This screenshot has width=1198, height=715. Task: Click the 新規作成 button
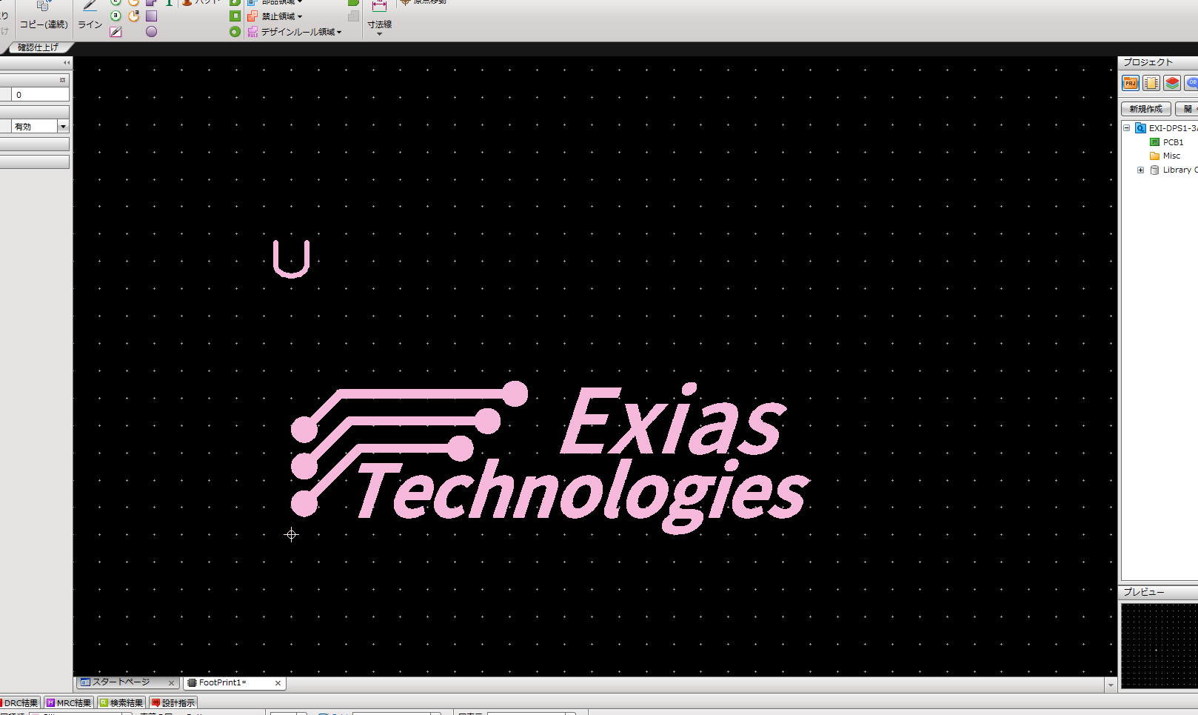point(1145,109)
